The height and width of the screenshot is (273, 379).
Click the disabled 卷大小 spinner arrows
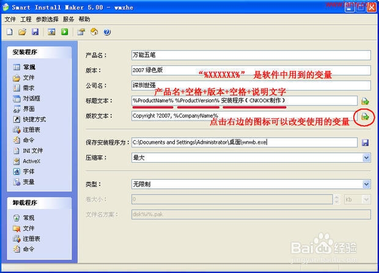336,199
